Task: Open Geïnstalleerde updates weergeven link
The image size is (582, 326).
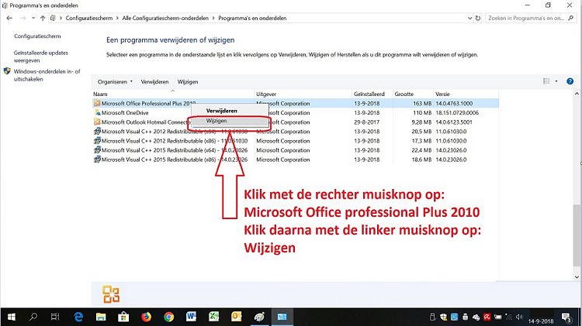Action: pyautogui.click(x=41, y=57)
